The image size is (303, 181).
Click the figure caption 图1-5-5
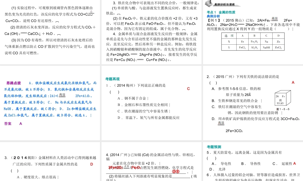click(x=283, y=109)
